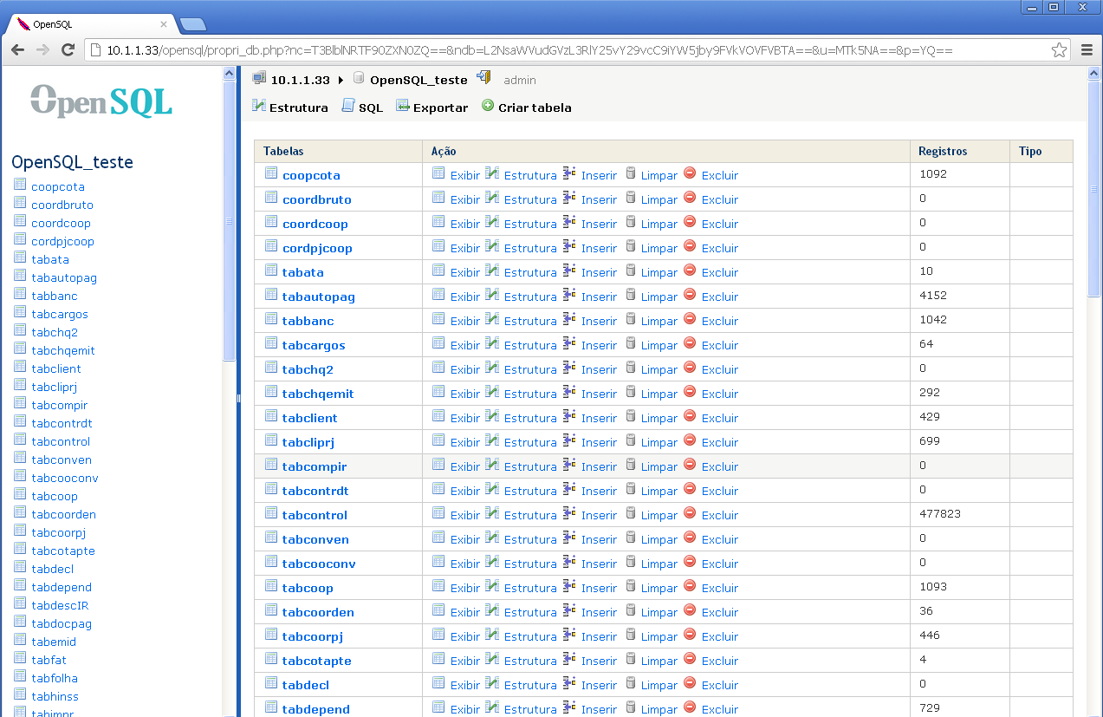Screen dimensions: 1103x717
Task: Click the Excluir red icon for coopcota
Action: click(x=690, y=173)
